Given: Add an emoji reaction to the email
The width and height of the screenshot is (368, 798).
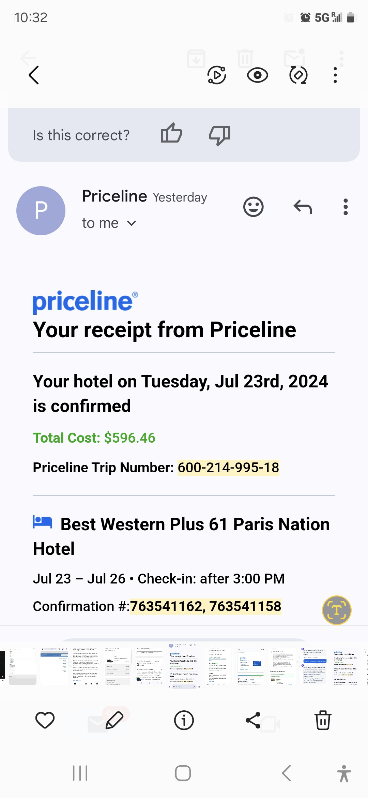Looking at the screenshot, I should point(253,207).
